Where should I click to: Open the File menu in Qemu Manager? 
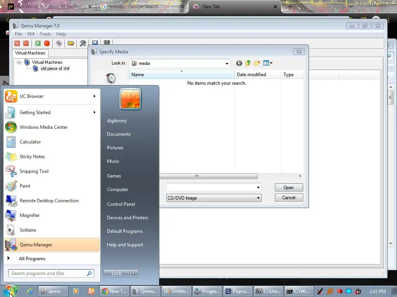click(x=18, y=34)
